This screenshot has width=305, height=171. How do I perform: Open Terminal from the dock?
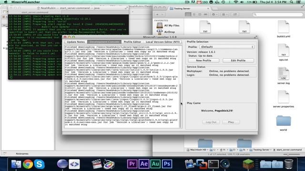pos(213,164)
